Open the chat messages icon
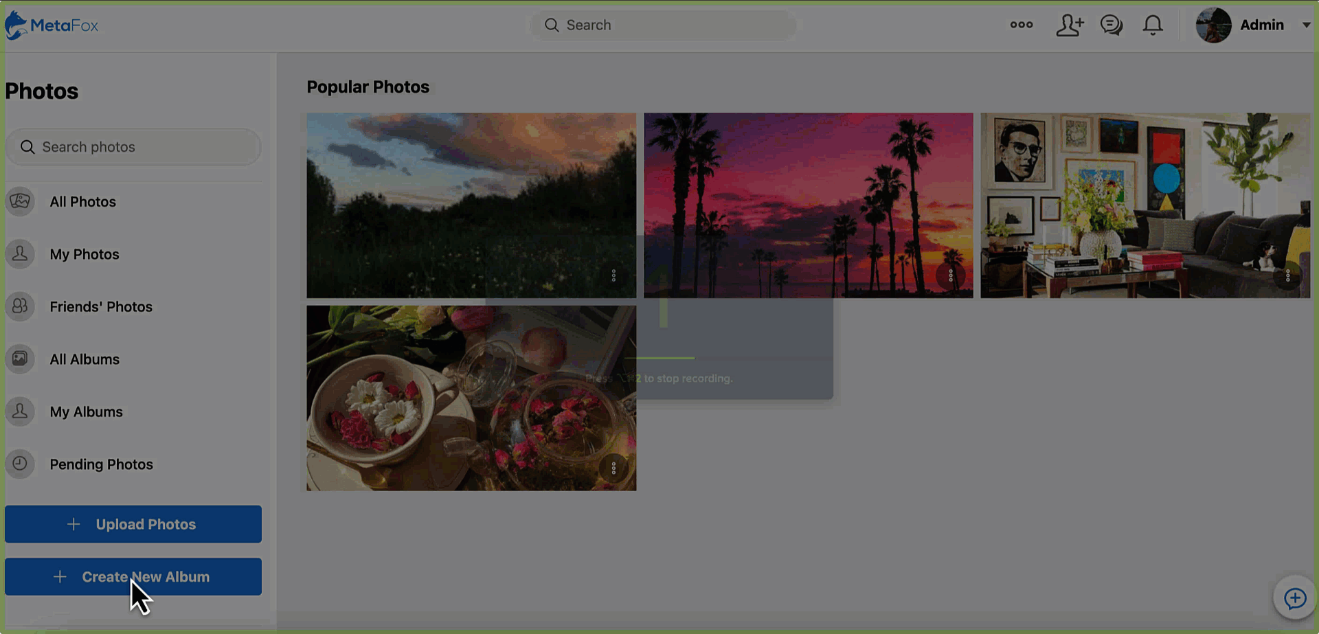The width and height of the screenshot is (1319, 634). (1111, 25)
